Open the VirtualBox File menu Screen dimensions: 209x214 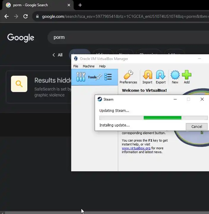click(76, 66)
